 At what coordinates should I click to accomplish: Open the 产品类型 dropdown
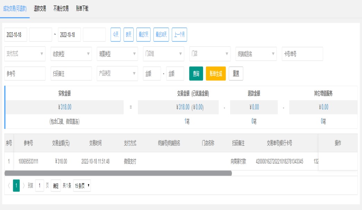[x=117, y=74]
